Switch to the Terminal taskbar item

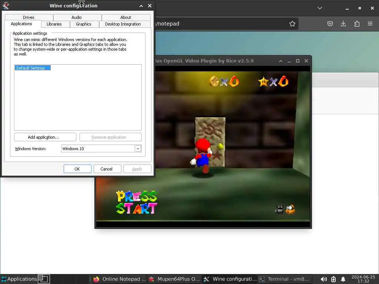[285, 279]
